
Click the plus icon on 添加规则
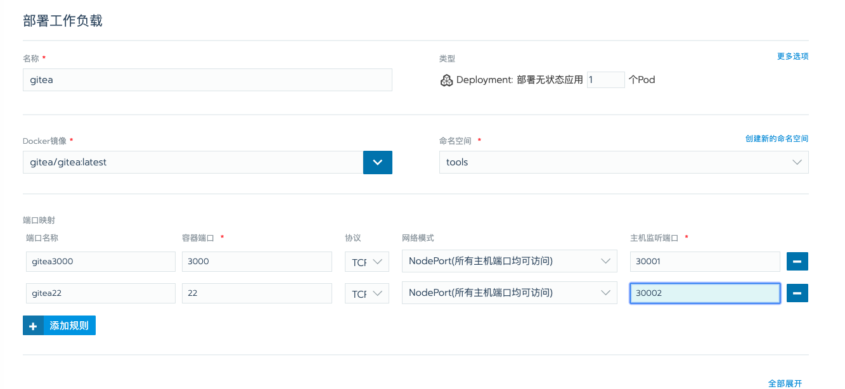(x=33, y=326)
